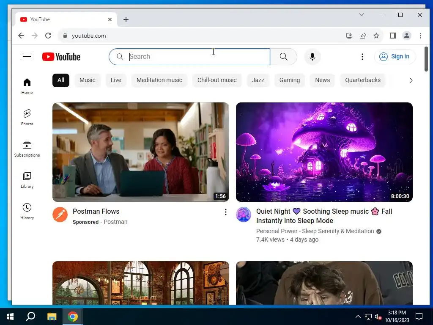433x325 pixels.
Task: Click muted volume tray icon
Action: click(378, 317)
